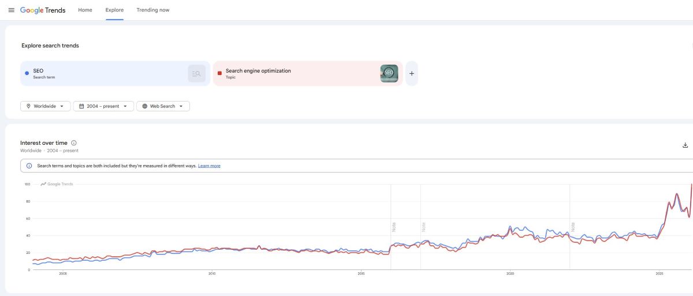Screen dimensions: 693x296
Task: Click the Google Trends logo
Action: tap(43, 10)
